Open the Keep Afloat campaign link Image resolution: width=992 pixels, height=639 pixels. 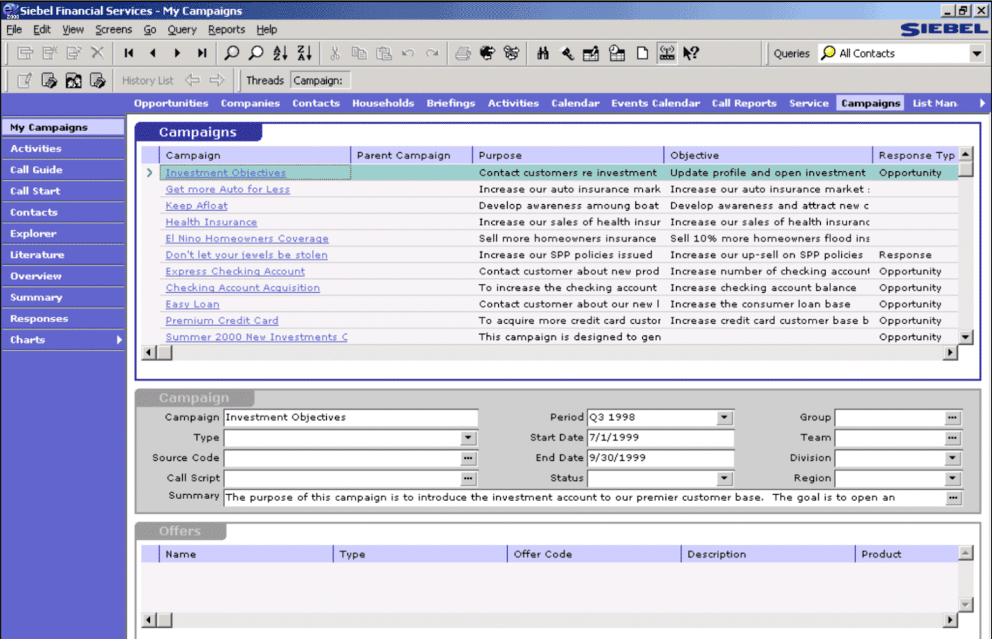click(x=196, y=206)
